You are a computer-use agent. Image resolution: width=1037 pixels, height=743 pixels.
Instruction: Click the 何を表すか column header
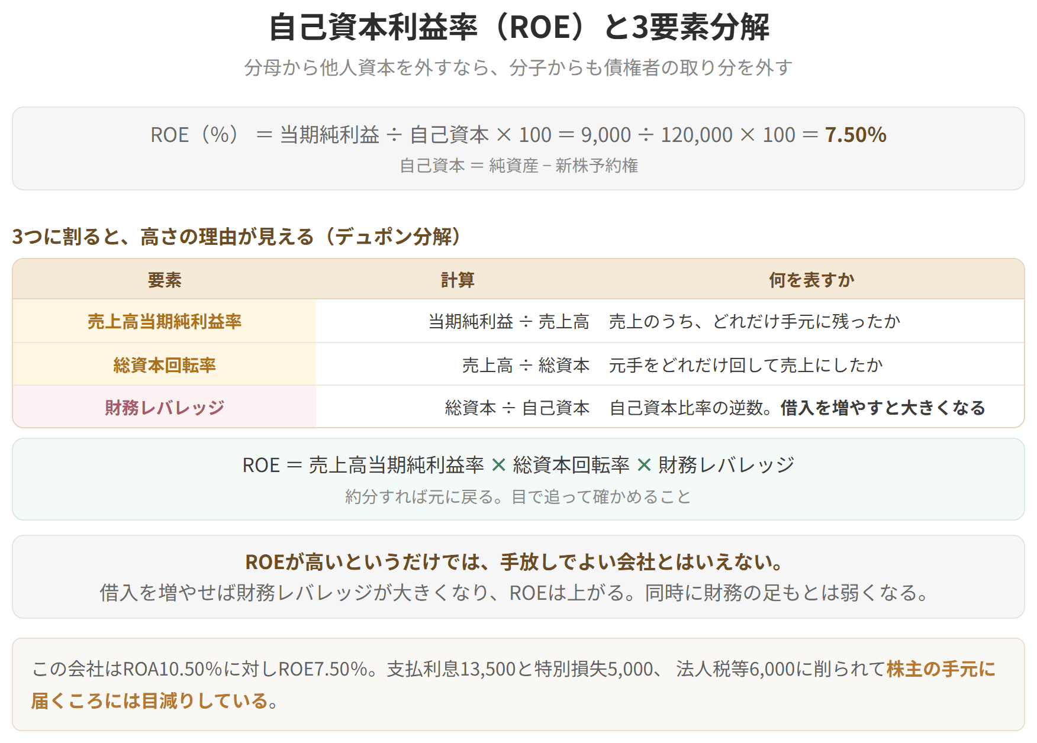(x=811, y=280)
